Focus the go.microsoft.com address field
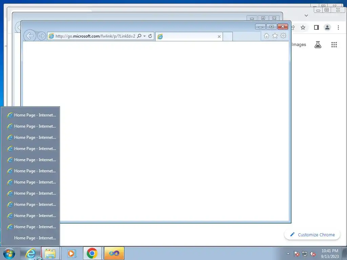 click(x=95, y=36)
